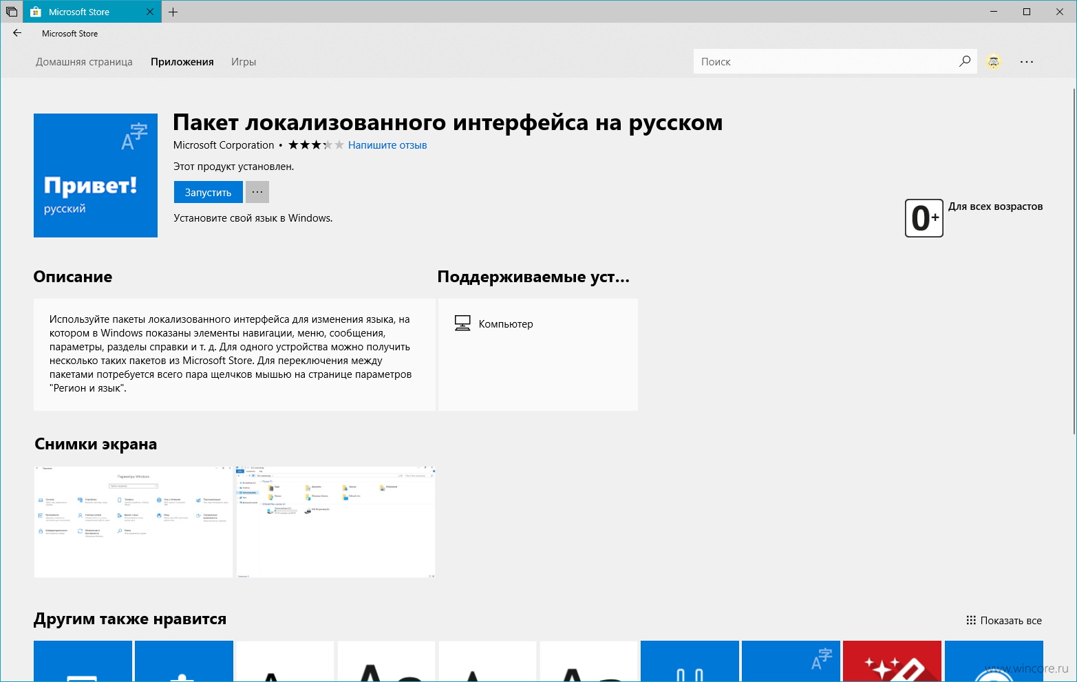This screenshot has height=682, width=1077.
Task: Switch to Приложения tab
Action: (182, 62)
